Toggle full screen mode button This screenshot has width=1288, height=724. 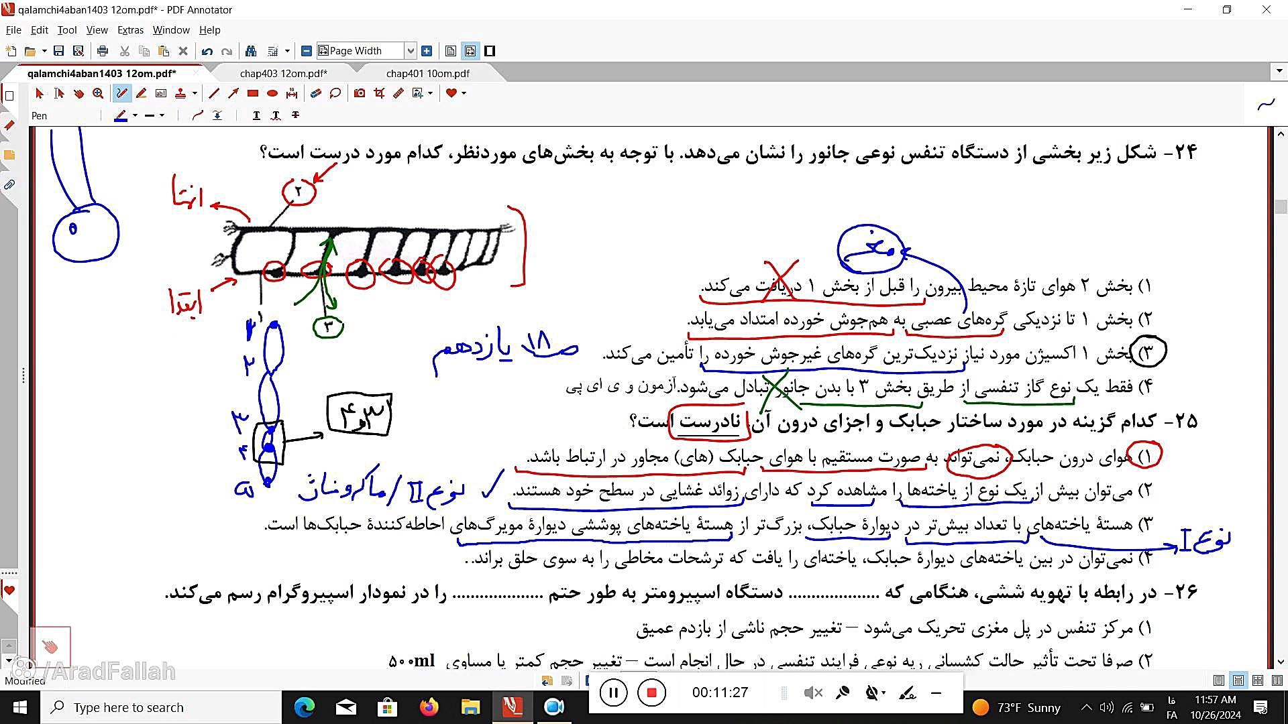pyautogui.click(x=490, y=51)
